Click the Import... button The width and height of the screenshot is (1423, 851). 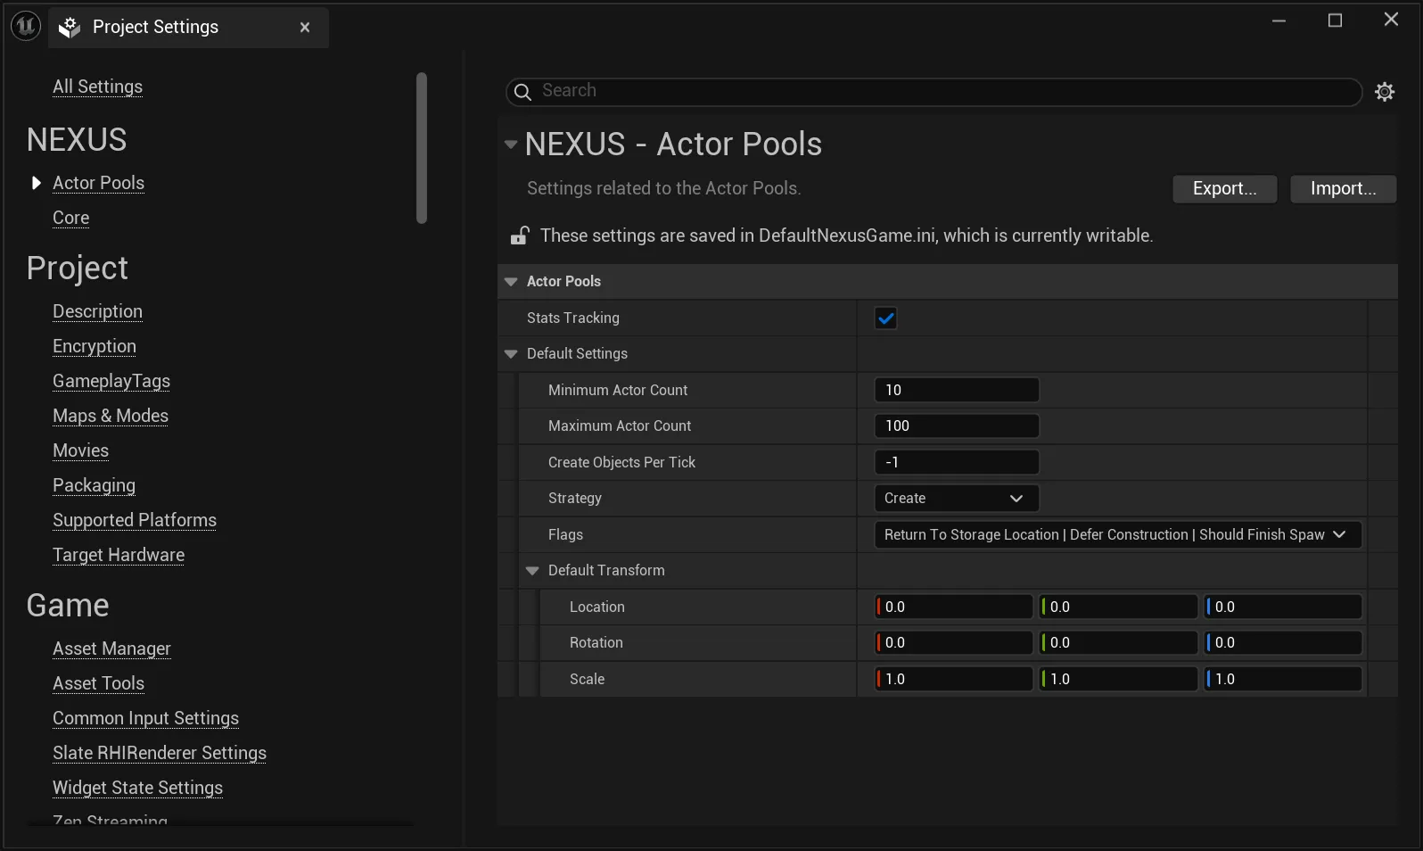coord(1343,189)
